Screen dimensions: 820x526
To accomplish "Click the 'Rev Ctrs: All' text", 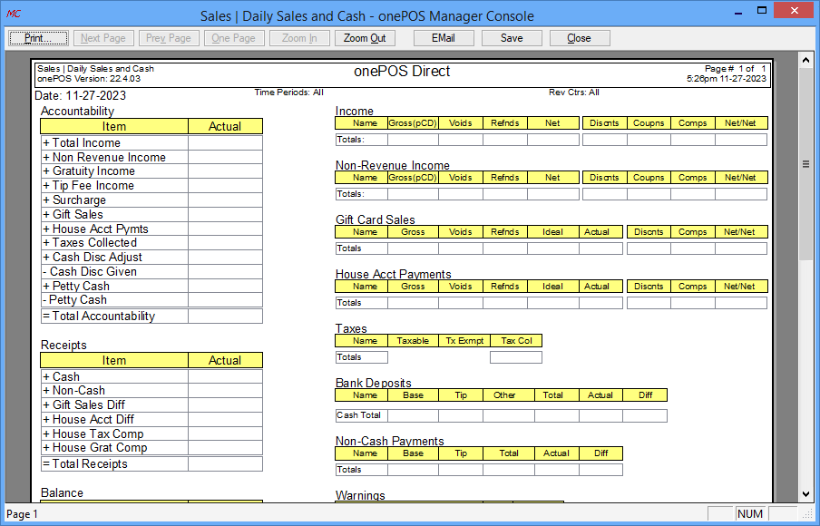I will pos(574,93).
